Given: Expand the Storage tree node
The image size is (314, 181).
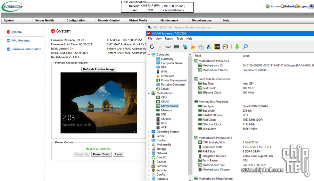Looking at the screenshot, I should 149,149.
